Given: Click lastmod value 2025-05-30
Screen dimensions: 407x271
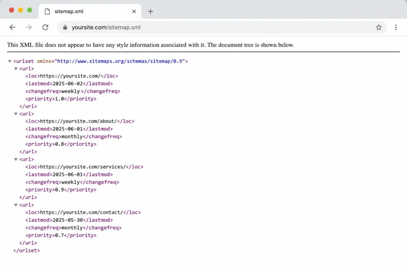Looking at the screenshot, I should (68, 220).
